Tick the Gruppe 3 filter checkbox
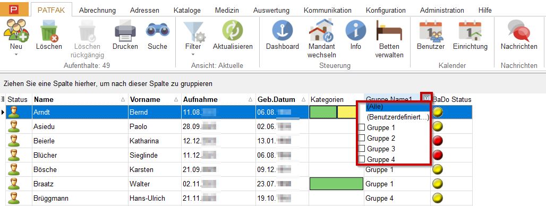The width and height of the screenshot is (546, 206). (362, 149)
